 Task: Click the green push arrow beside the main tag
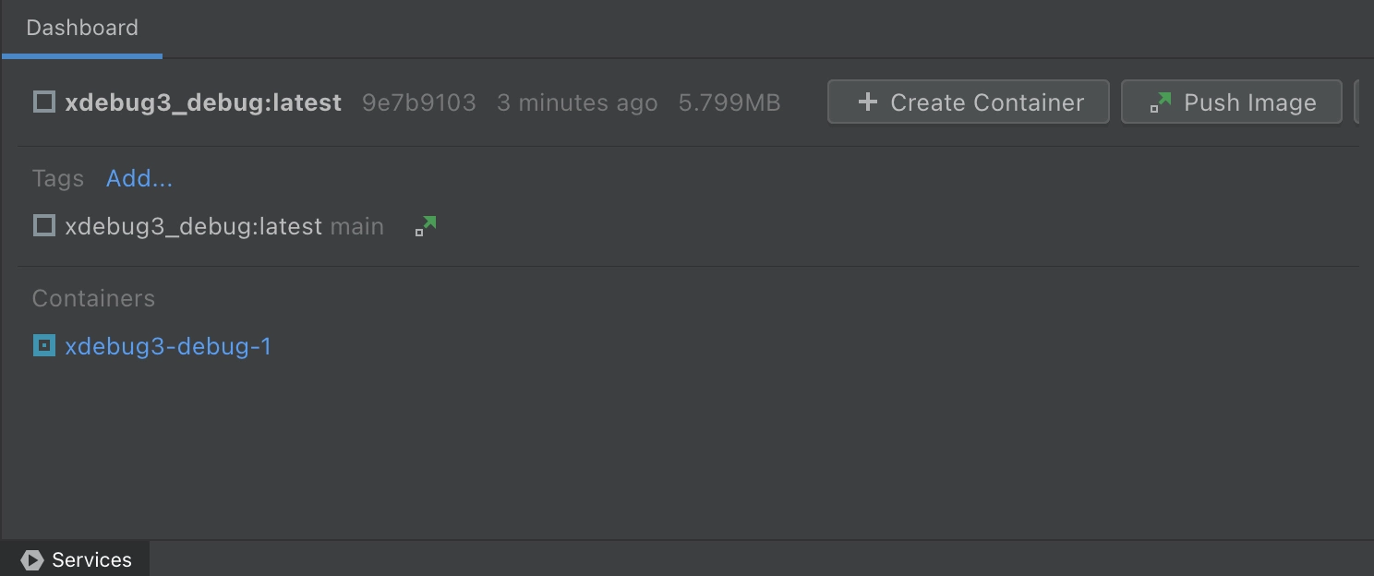[426, 226]
